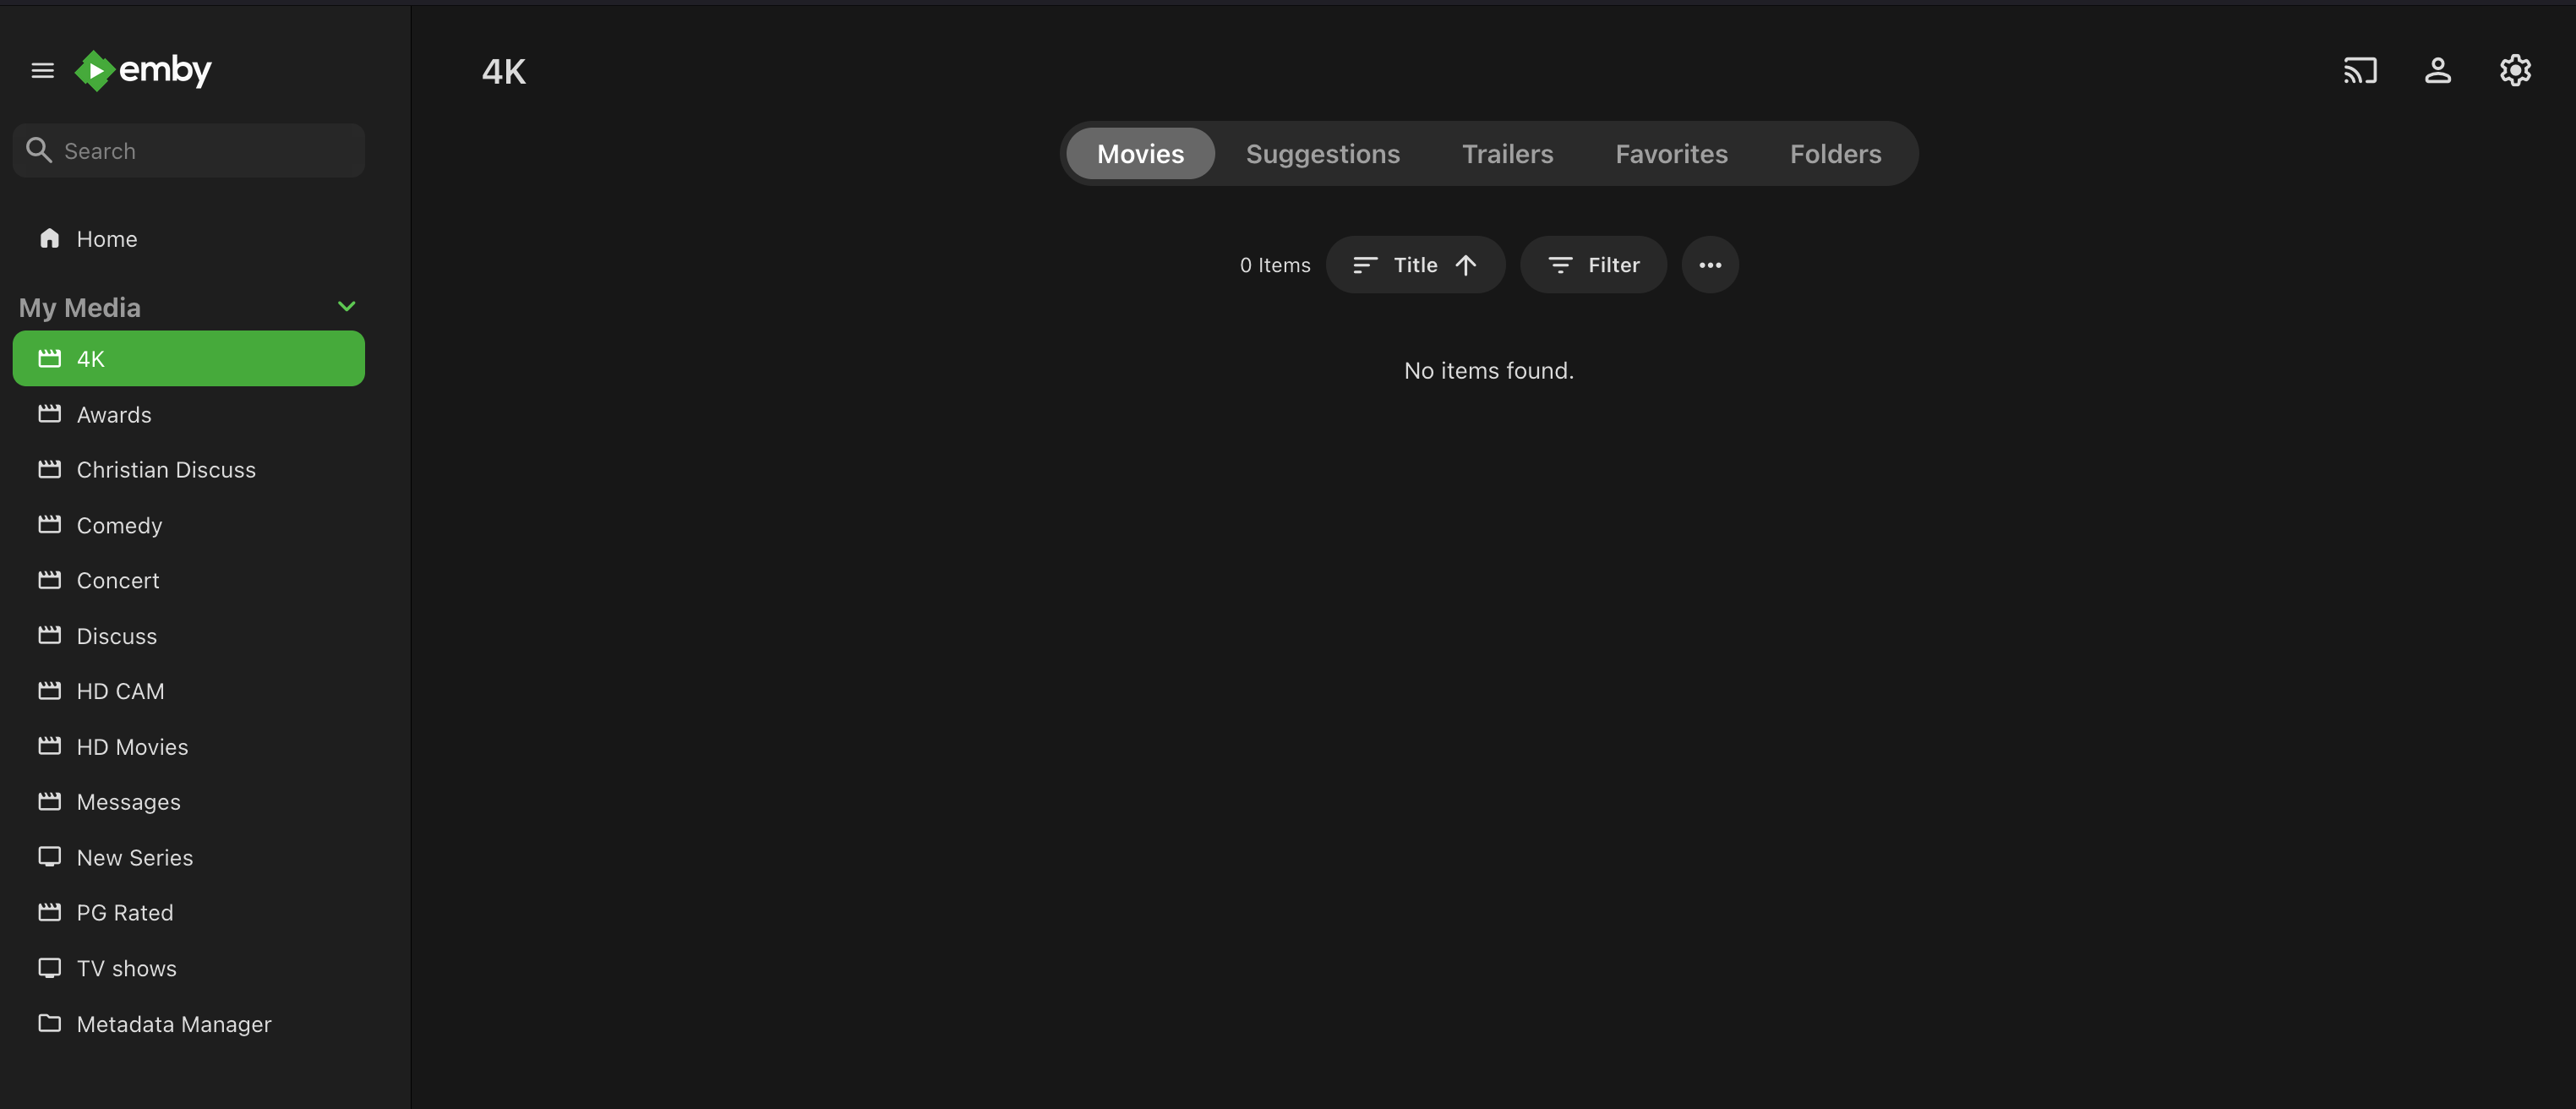Toggle ascending sort arrow next to Title
The height and width of the screenshot is (1109, 2576).
[1465, 265]
